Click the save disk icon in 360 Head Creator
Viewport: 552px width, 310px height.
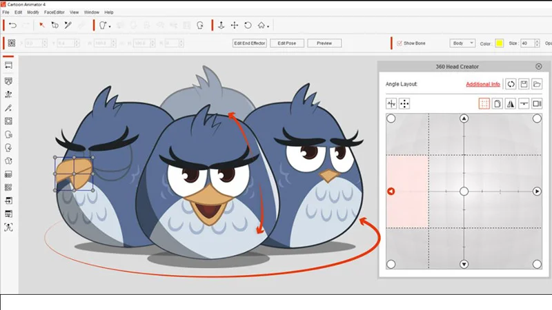pyautogui.click(x=524, y=84)
